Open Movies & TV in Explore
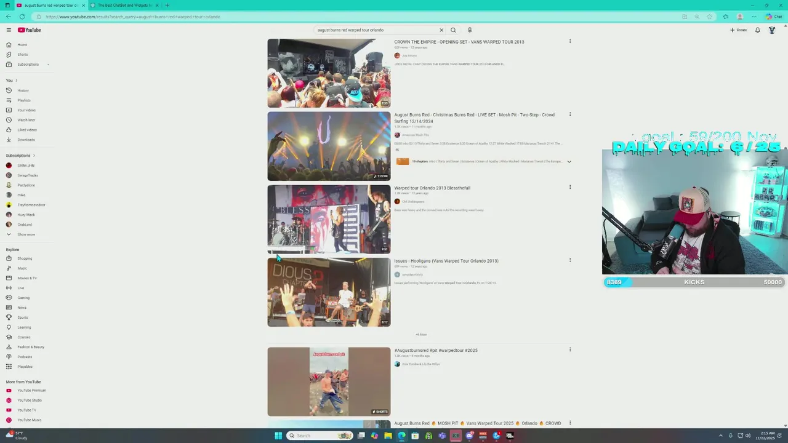 [26, 278]
